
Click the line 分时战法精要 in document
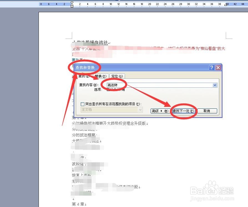(84, 135)
